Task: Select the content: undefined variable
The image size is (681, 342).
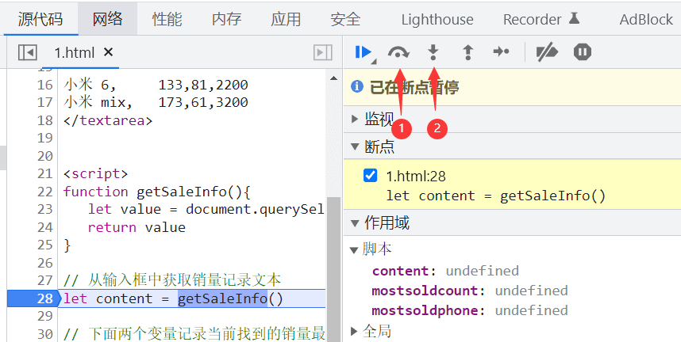Action: pos(445,271)
